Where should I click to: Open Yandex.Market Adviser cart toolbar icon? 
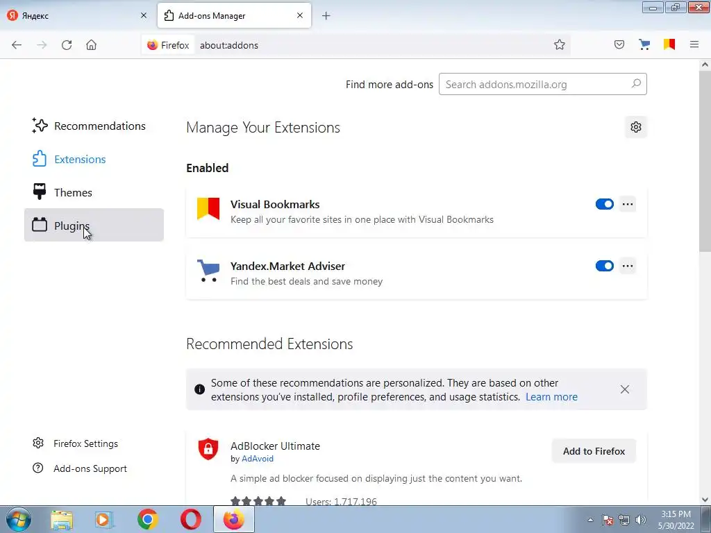[644, 44]
